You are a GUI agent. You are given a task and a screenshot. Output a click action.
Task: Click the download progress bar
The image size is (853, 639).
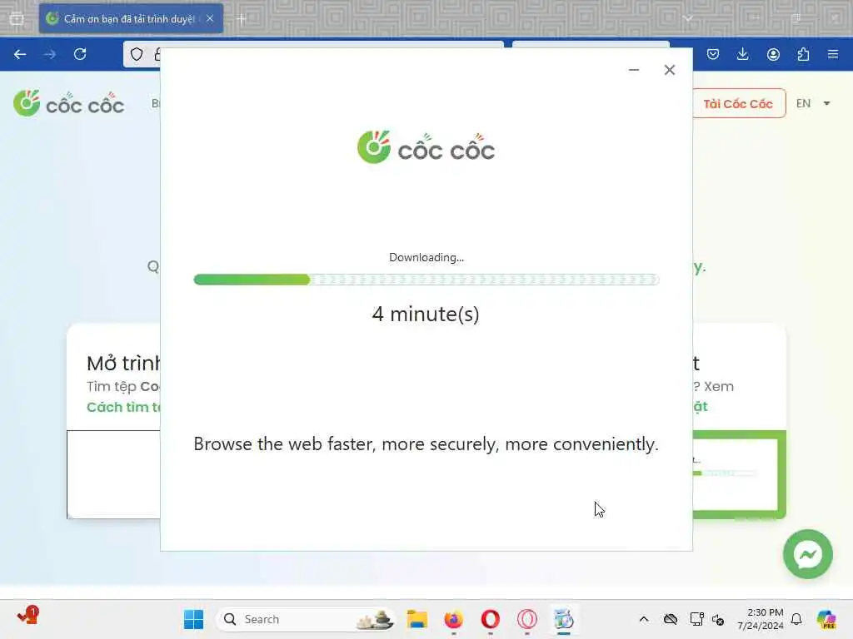click(426, 280)
